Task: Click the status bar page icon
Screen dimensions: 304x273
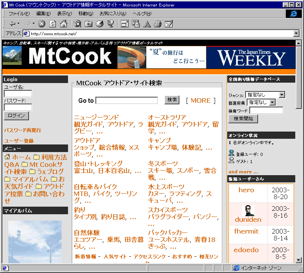Action: point(5,268)
